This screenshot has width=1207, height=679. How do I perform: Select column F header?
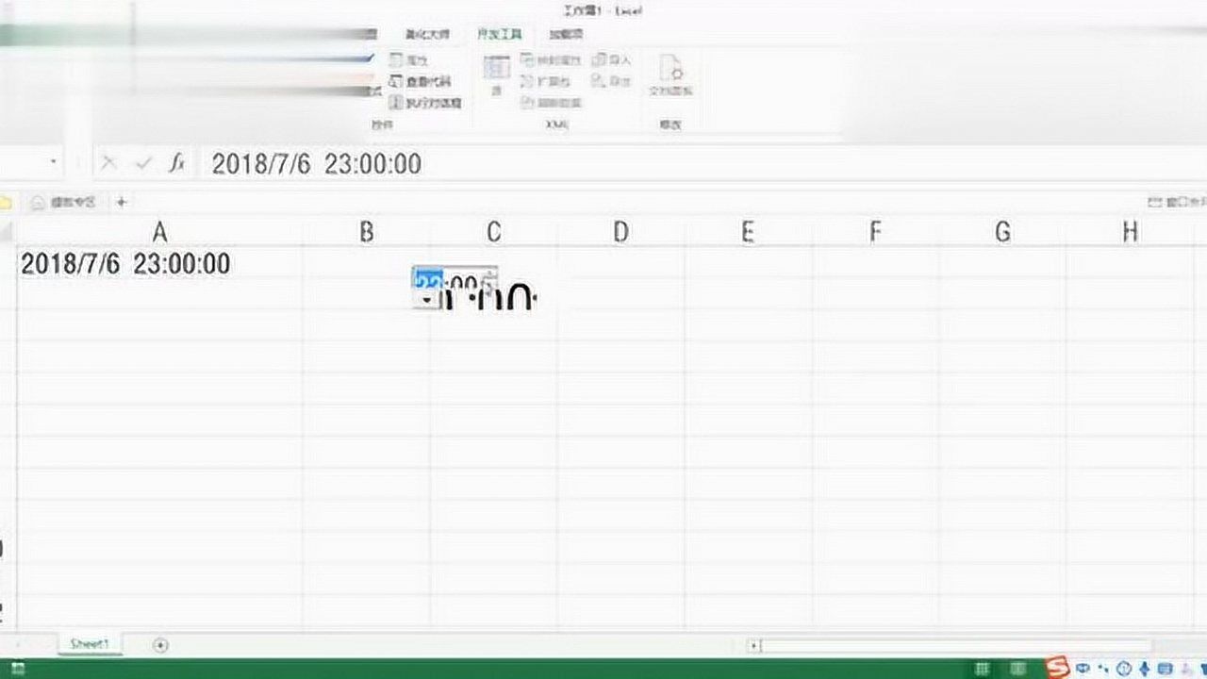[875, 231]
